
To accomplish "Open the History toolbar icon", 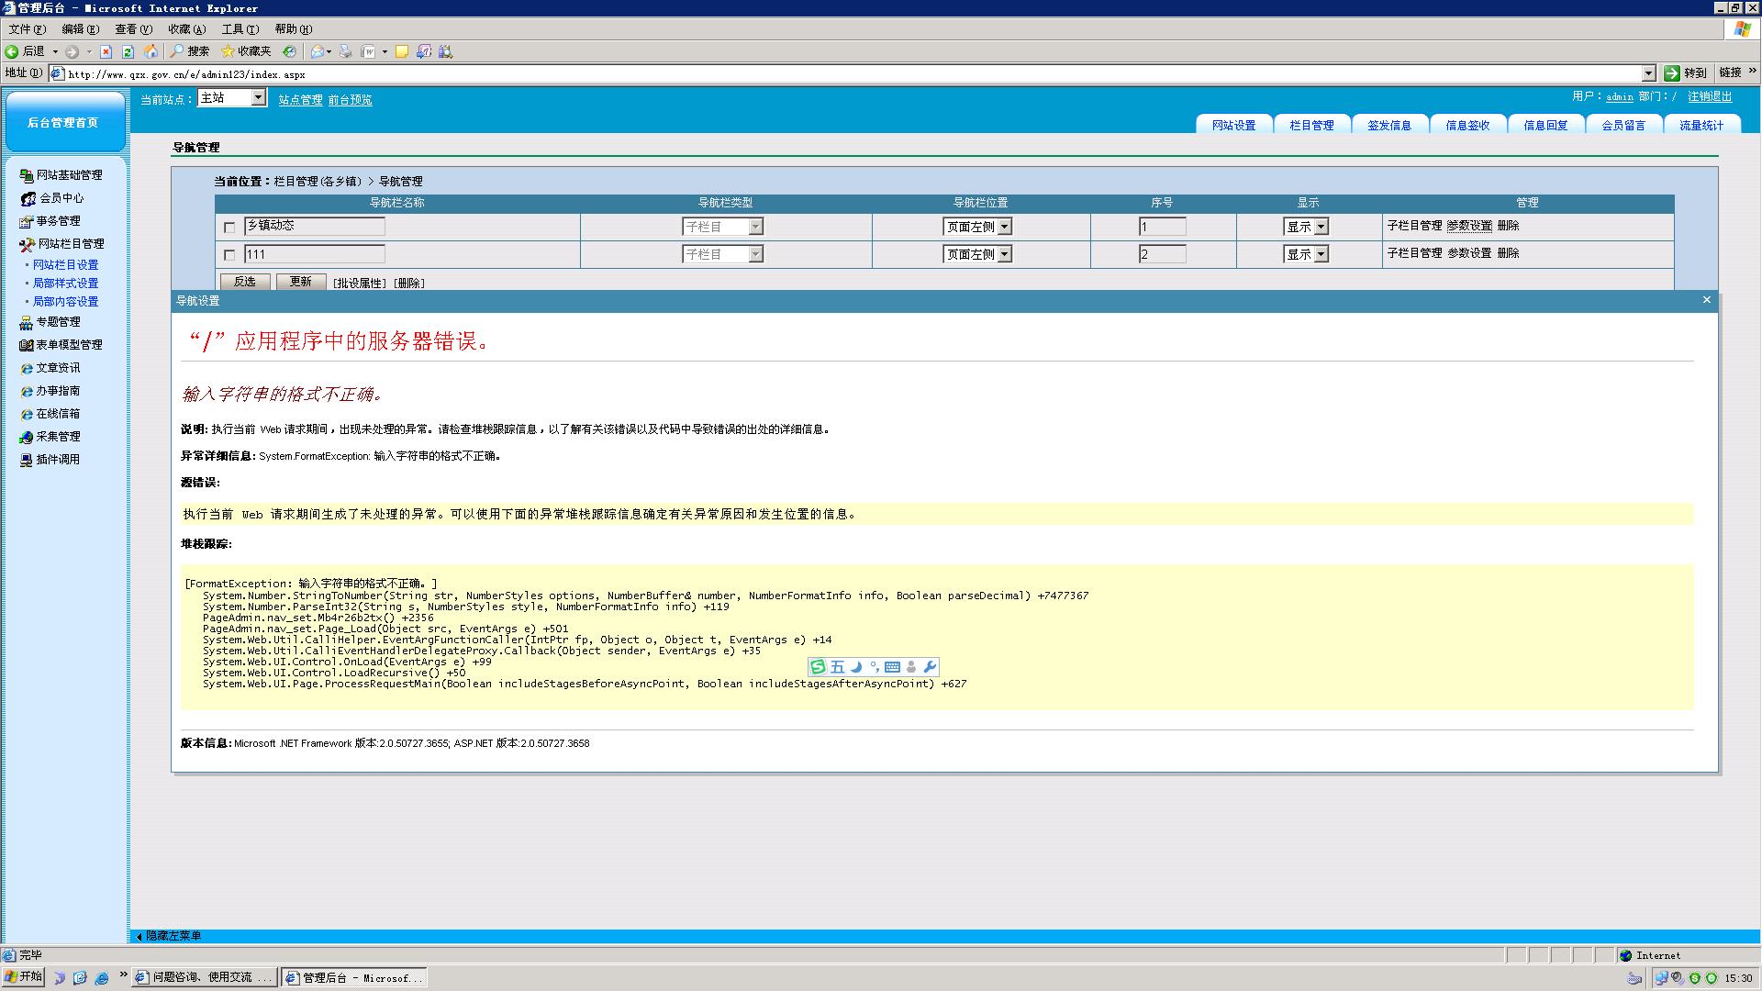I will pyautogui.click(x=289, y=52).
